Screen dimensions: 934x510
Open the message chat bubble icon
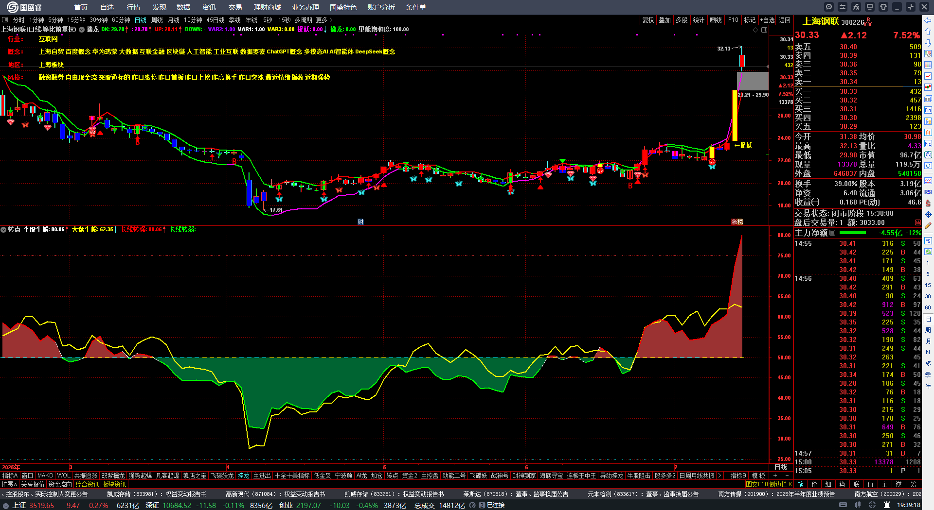click(829, 7)
